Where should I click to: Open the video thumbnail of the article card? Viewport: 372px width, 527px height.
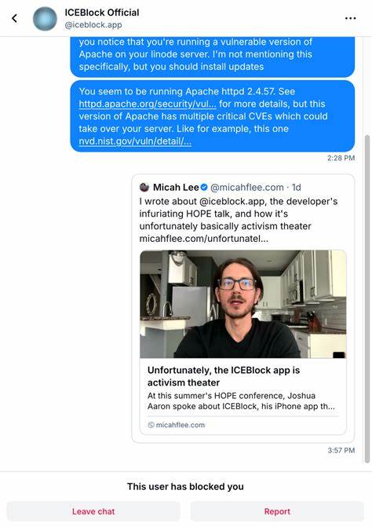(x=243, y=304)
